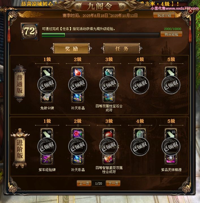
Task: Select the 紫品灵珠精源 reward icon
Action: coord(171,159)
